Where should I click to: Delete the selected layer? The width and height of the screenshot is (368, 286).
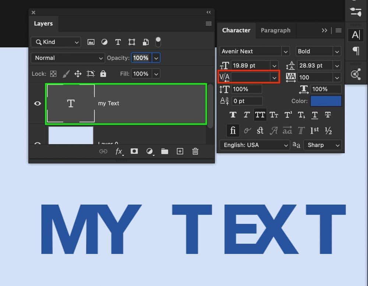pyautogui.click(x=195, y=151)
